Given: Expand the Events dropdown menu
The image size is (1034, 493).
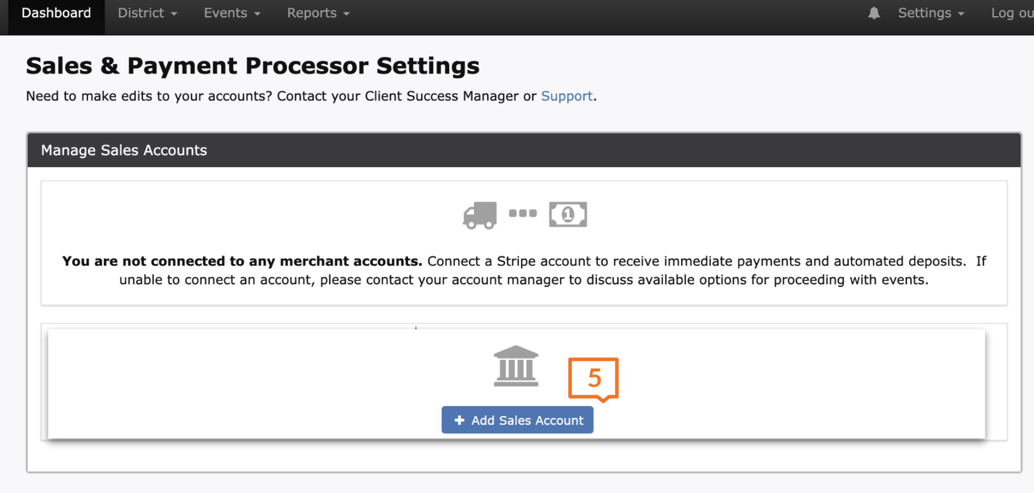Looking at the screenshot, I should click(232, 13).
